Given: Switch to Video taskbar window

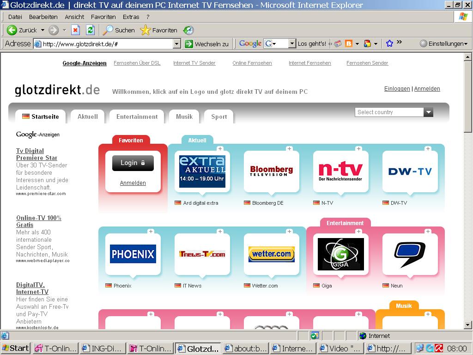Looking at the screenshot, I should [340, 349].
